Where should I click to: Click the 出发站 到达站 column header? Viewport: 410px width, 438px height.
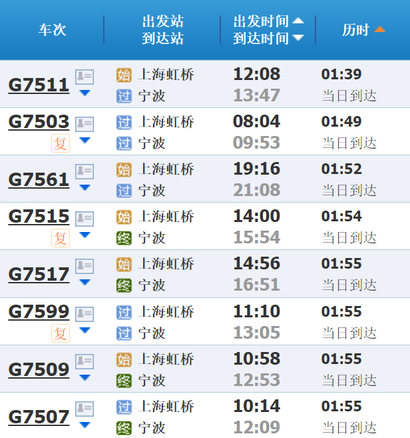163,29
